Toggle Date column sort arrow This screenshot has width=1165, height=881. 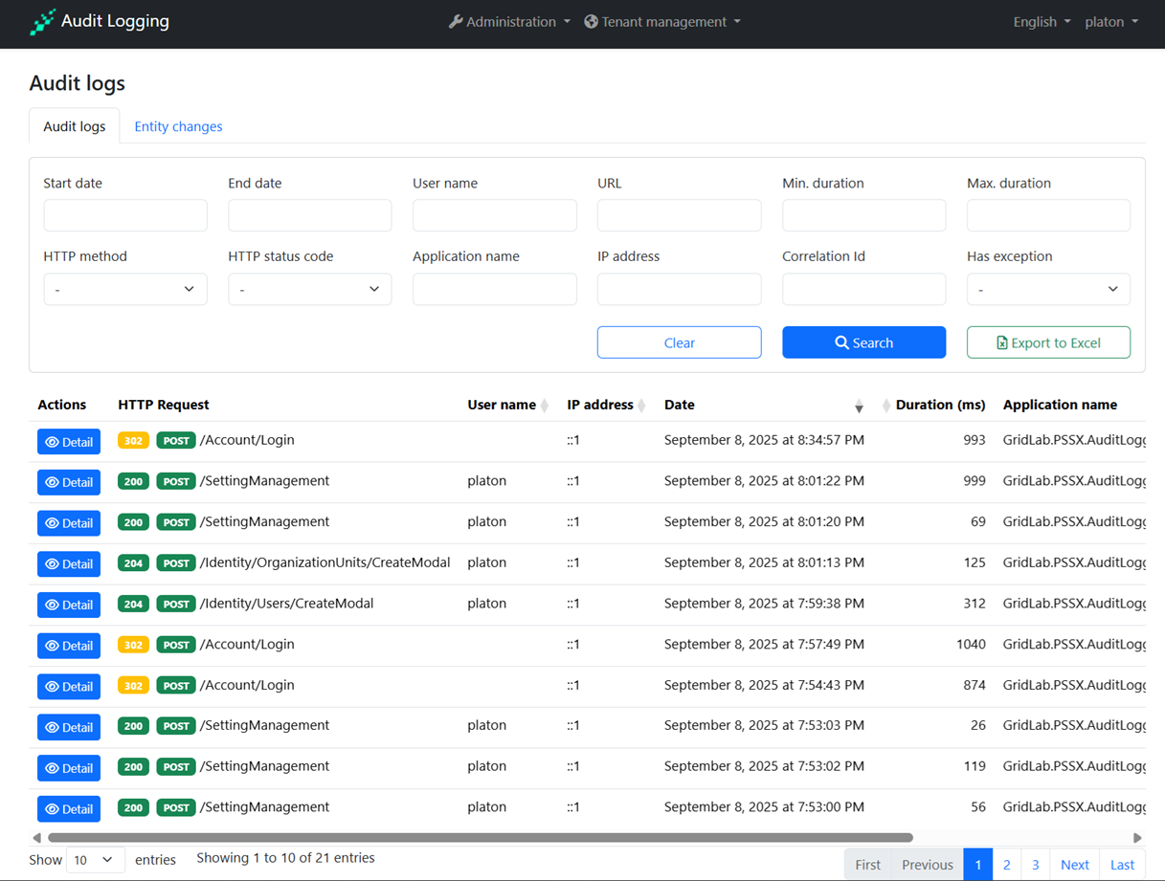tap(859, 407)
